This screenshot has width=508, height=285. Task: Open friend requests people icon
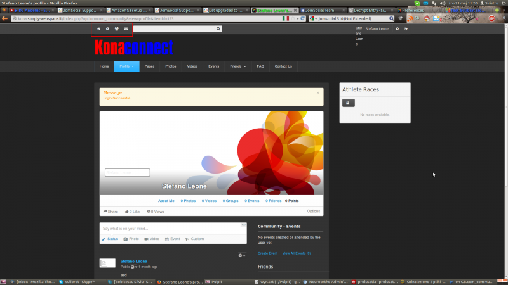tap(117, 29)
